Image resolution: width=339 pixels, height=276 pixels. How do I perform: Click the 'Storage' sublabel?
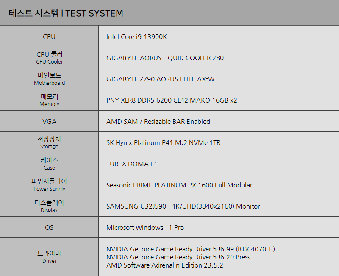(49, 146)
